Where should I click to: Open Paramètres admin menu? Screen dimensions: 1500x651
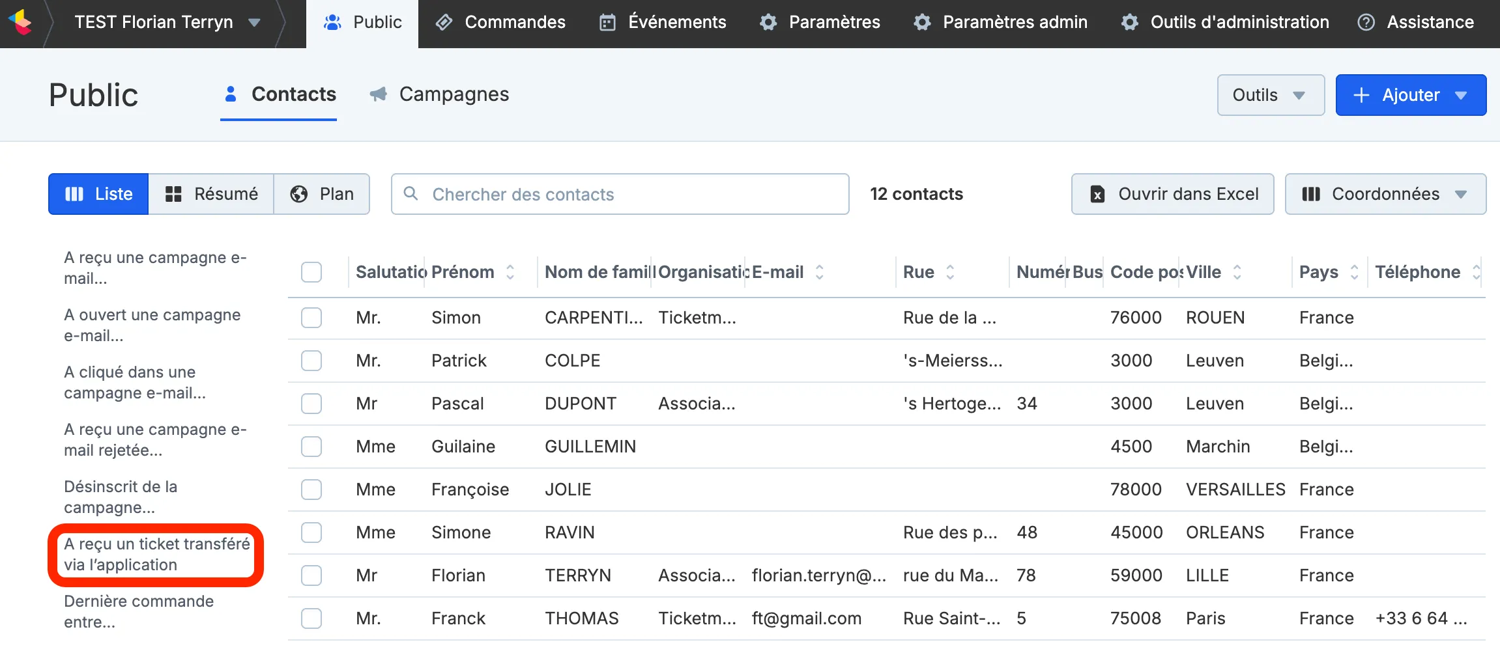click(x=1001, y=22)
